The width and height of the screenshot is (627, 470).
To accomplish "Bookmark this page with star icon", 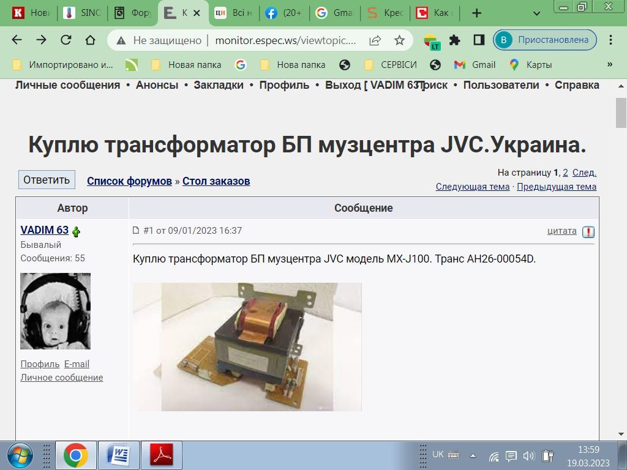I will [399, 40].
